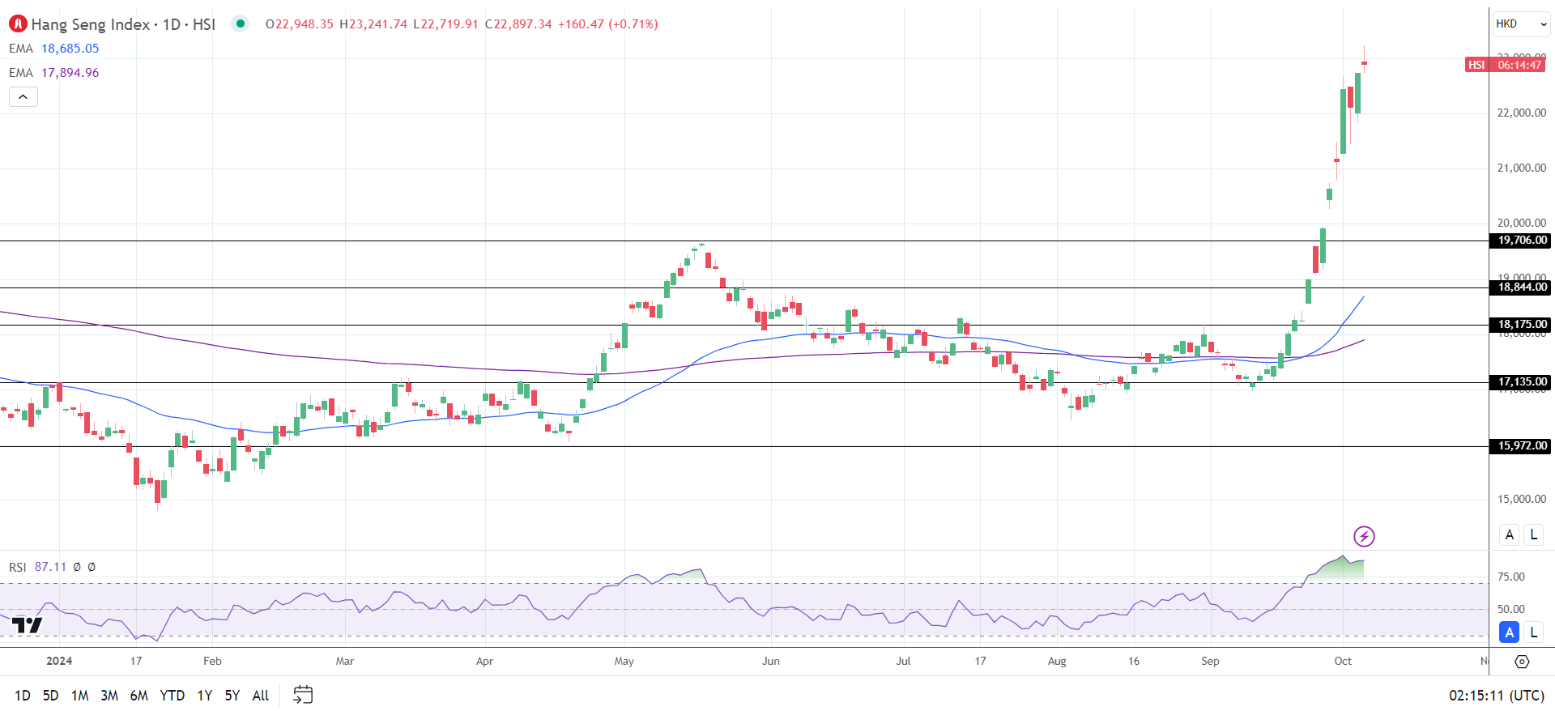This screenshot has height=711, width=1555.
Task: Click the Oct label on time axis
Action: (1343, 662)
